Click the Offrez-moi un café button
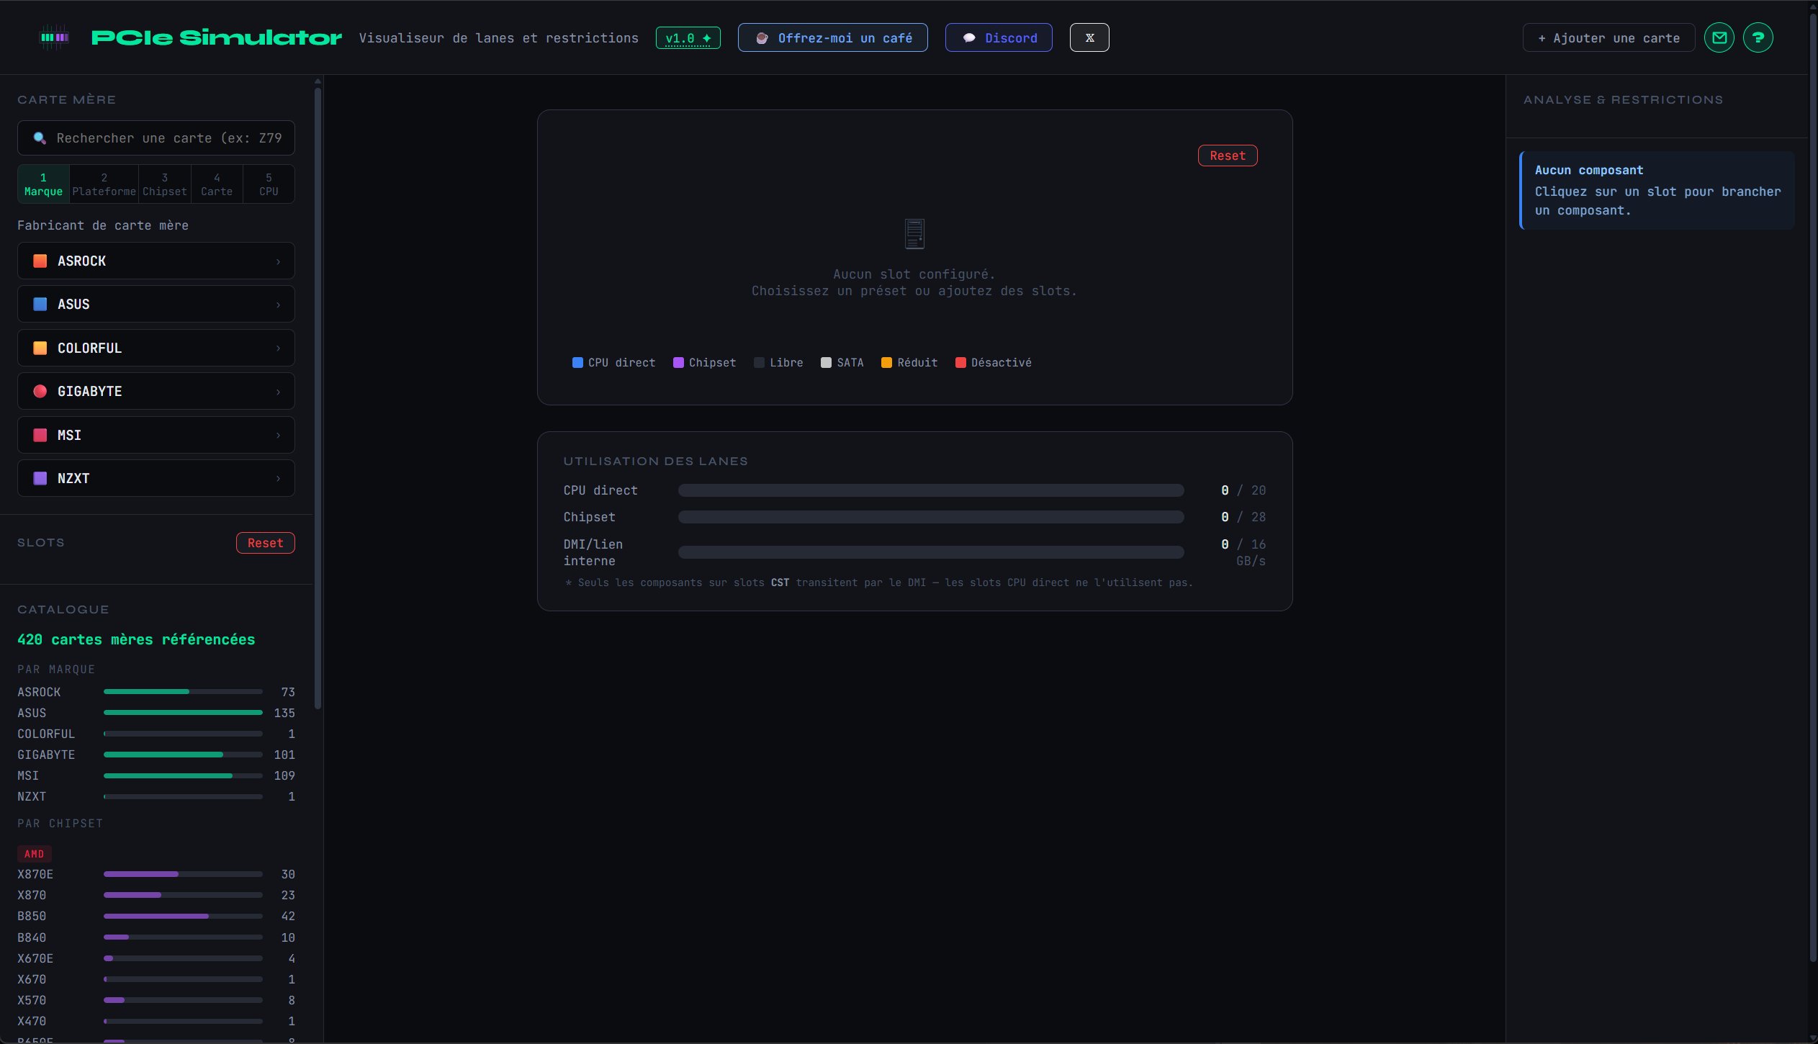Viewport: 1818px width, 1044px height. 832,37
